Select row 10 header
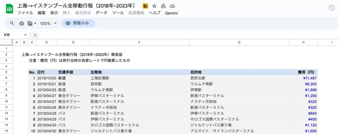This screenshot has width=338, height=134. pos(6,101)
